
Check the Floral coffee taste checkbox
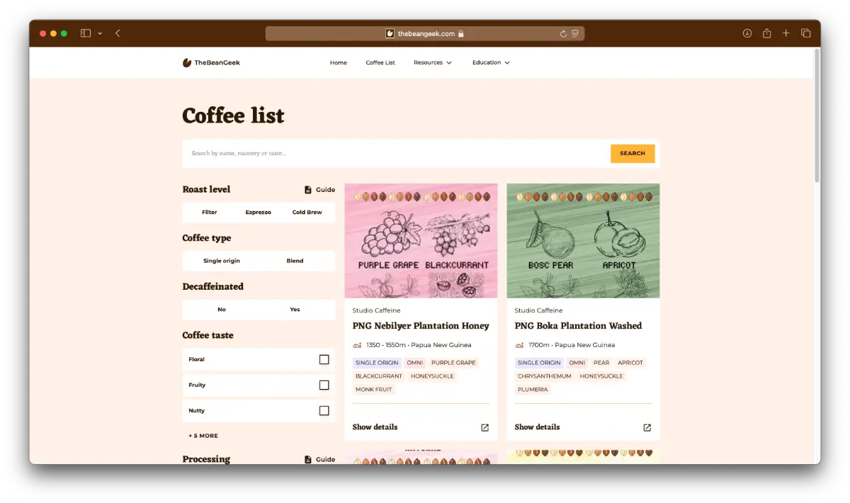[x=324, y=359]
